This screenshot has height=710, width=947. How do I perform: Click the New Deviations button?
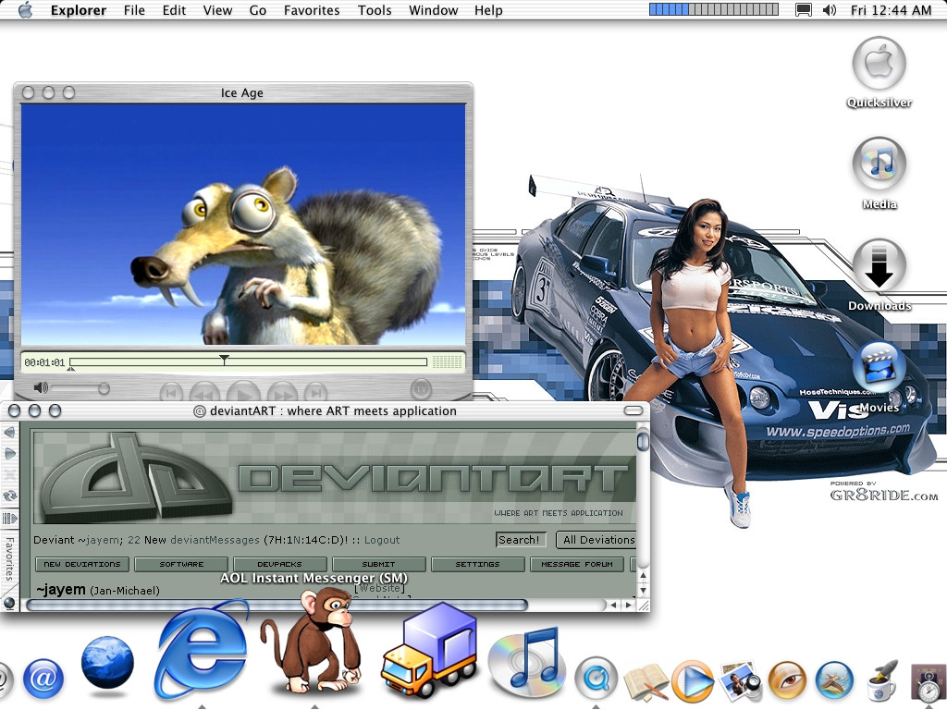[x=82, y=564]
